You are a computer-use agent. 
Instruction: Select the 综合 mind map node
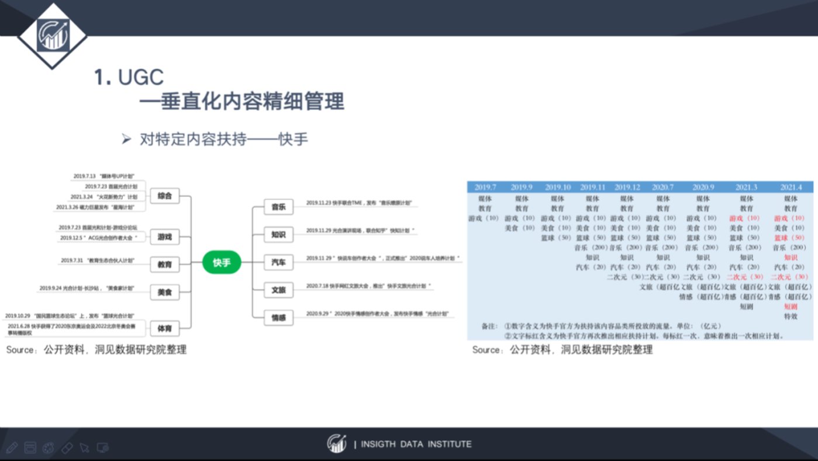164,196
